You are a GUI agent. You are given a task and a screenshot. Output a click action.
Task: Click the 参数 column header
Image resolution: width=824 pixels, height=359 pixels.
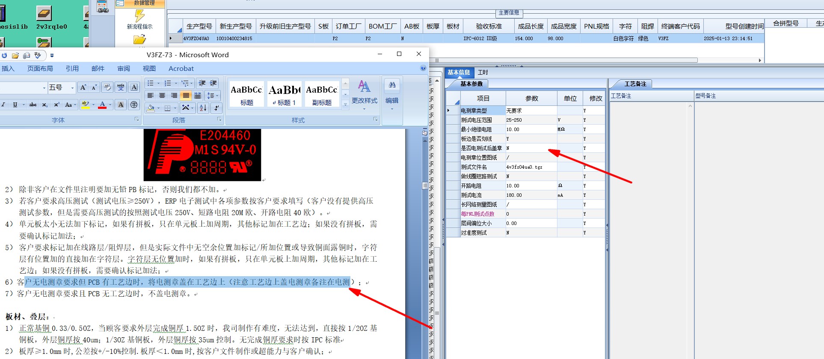point(531,98)
